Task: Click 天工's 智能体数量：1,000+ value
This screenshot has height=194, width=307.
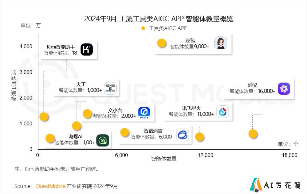Action: 81,90
